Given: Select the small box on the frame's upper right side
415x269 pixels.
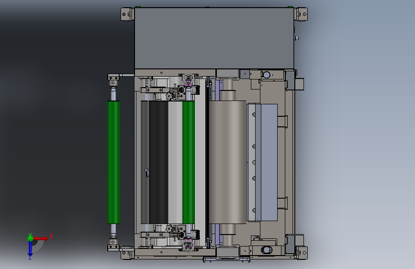Looking at the screenshot, I should click(x=299, y=84).
